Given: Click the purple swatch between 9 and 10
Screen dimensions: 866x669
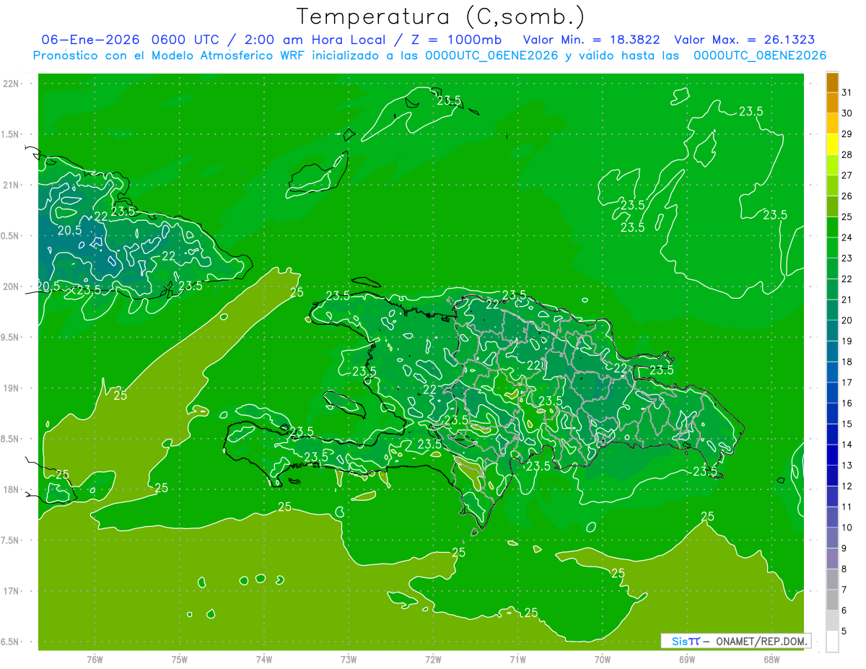Looking at the screenshot, I should tap(832, 538).
